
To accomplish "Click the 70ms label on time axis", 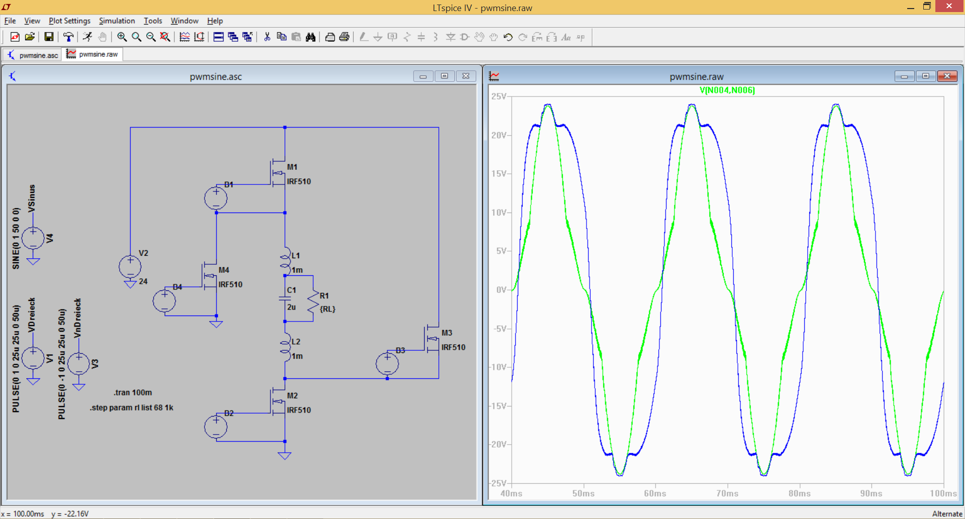I will (x=727, y=493).
